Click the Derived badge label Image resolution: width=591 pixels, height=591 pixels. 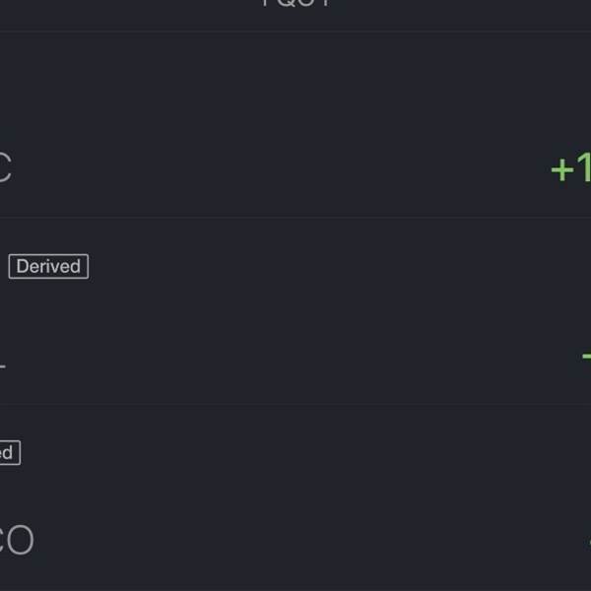tap(48, 266)
